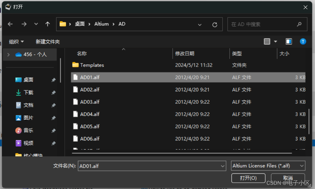Open the view options dropdown arrow

(275, 42)
